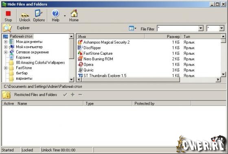Viewport: 228px width, 154px height.
Task: Click the file list horizontal scrollbar thumb
Action: 131,80
